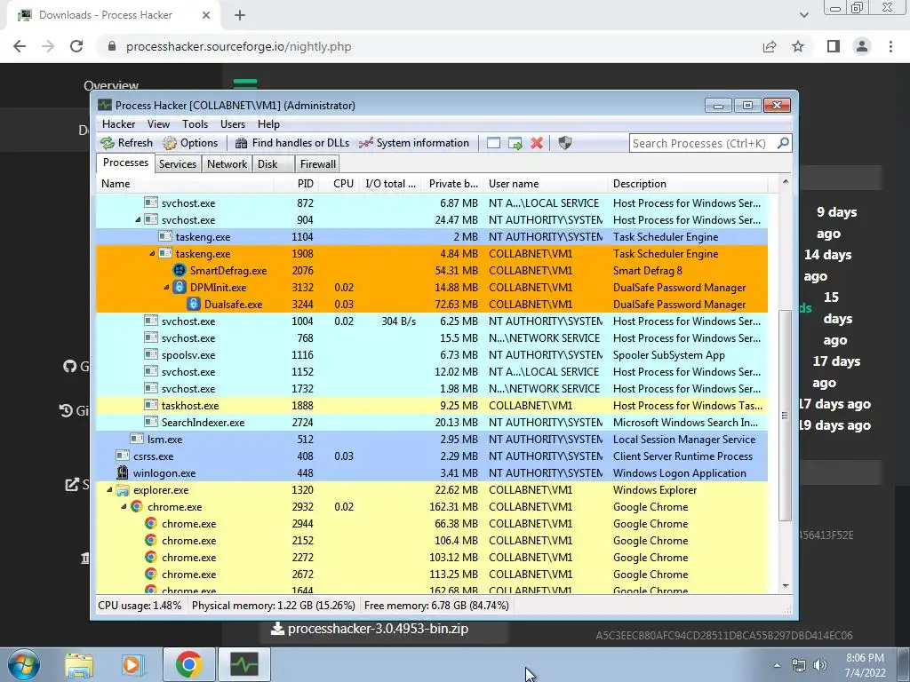Click CPU usage in status bar
This screenshot has height=682, width=910.
click(140, 606)
